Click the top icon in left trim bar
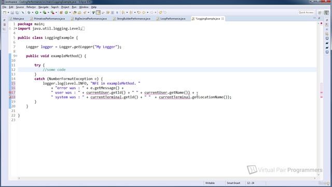The height and width of the screenshot is (187, 332). pyautogui.click(x=4, y=20)
